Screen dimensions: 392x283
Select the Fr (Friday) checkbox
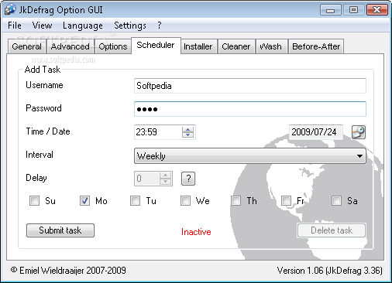coord(286,200)
